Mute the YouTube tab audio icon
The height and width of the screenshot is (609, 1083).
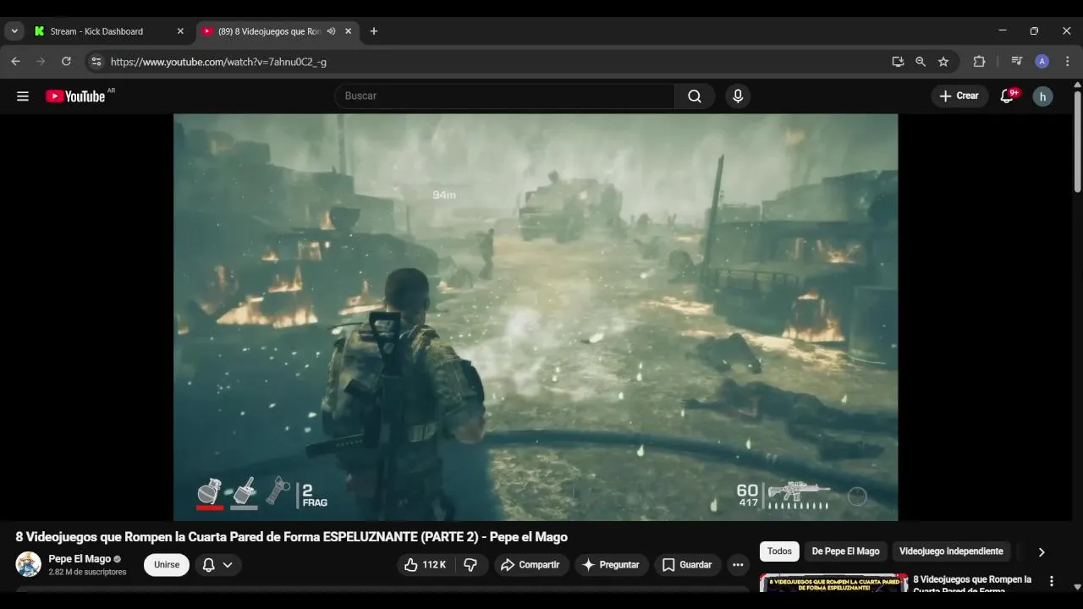pos(332,31)
